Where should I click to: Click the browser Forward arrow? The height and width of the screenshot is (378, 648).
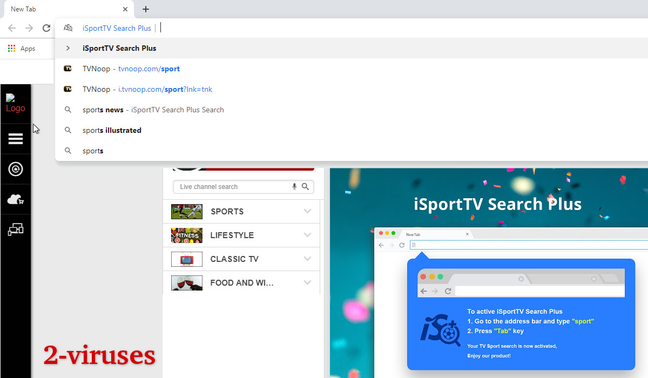pos(29,28)
